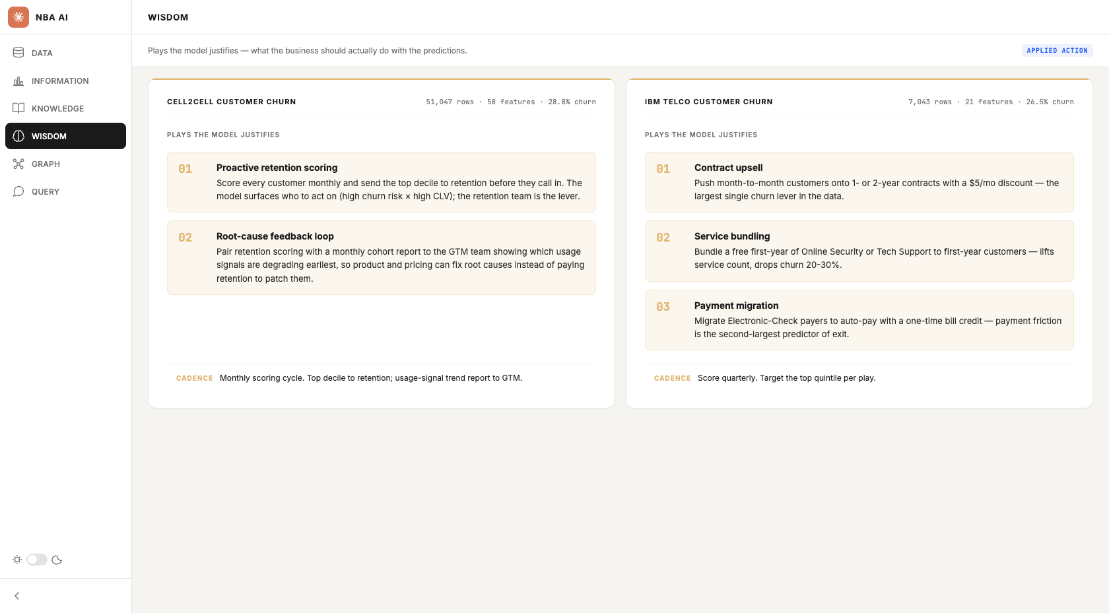Image resolution: width=1109 pixels, height=613 pixels.
Task: Click the Knowledge open book icon
Action: point(18,108)
